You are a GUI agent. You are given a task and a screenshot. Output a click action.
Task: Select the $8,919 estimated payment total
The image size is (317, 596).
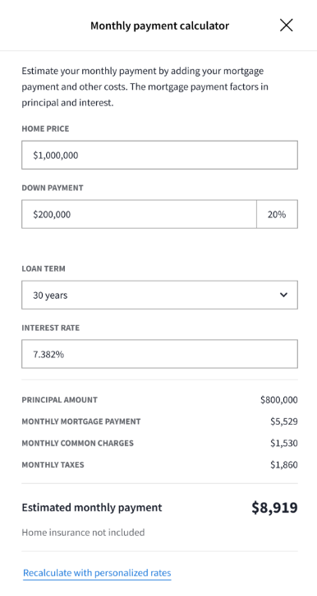coord(275,508)
